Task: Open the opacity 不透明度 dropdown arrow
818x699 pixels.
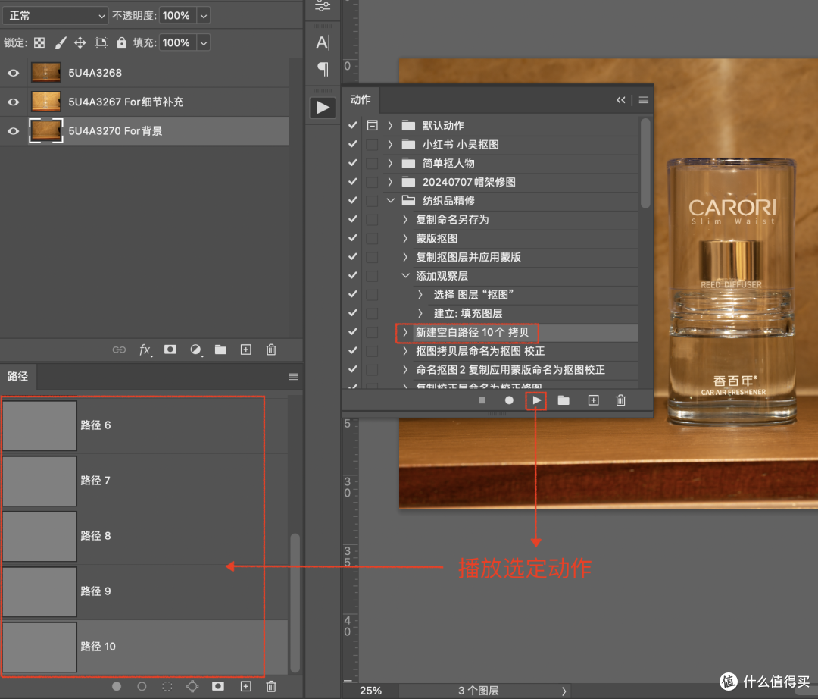Action: coord(204,16)
